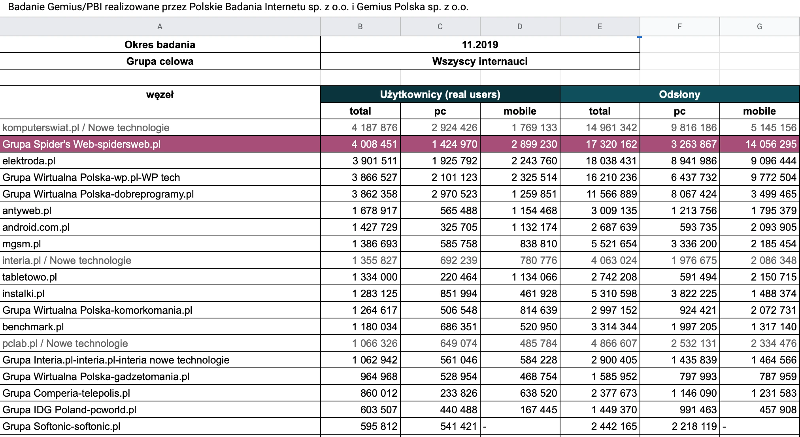Select the Wszyscy internauci cell
The image size is (800, 437).
(x=480, y=61)
